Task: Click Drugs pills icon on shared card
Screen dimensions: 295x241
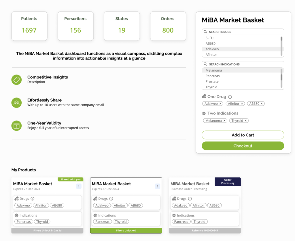Action: click(x=16, y=198)
